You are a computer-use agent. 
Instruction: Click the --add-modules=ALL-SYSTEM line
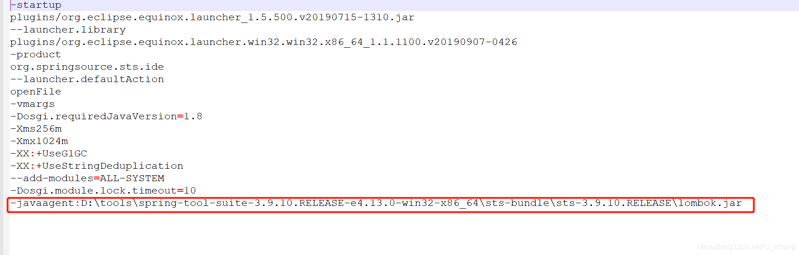point(87,178)
